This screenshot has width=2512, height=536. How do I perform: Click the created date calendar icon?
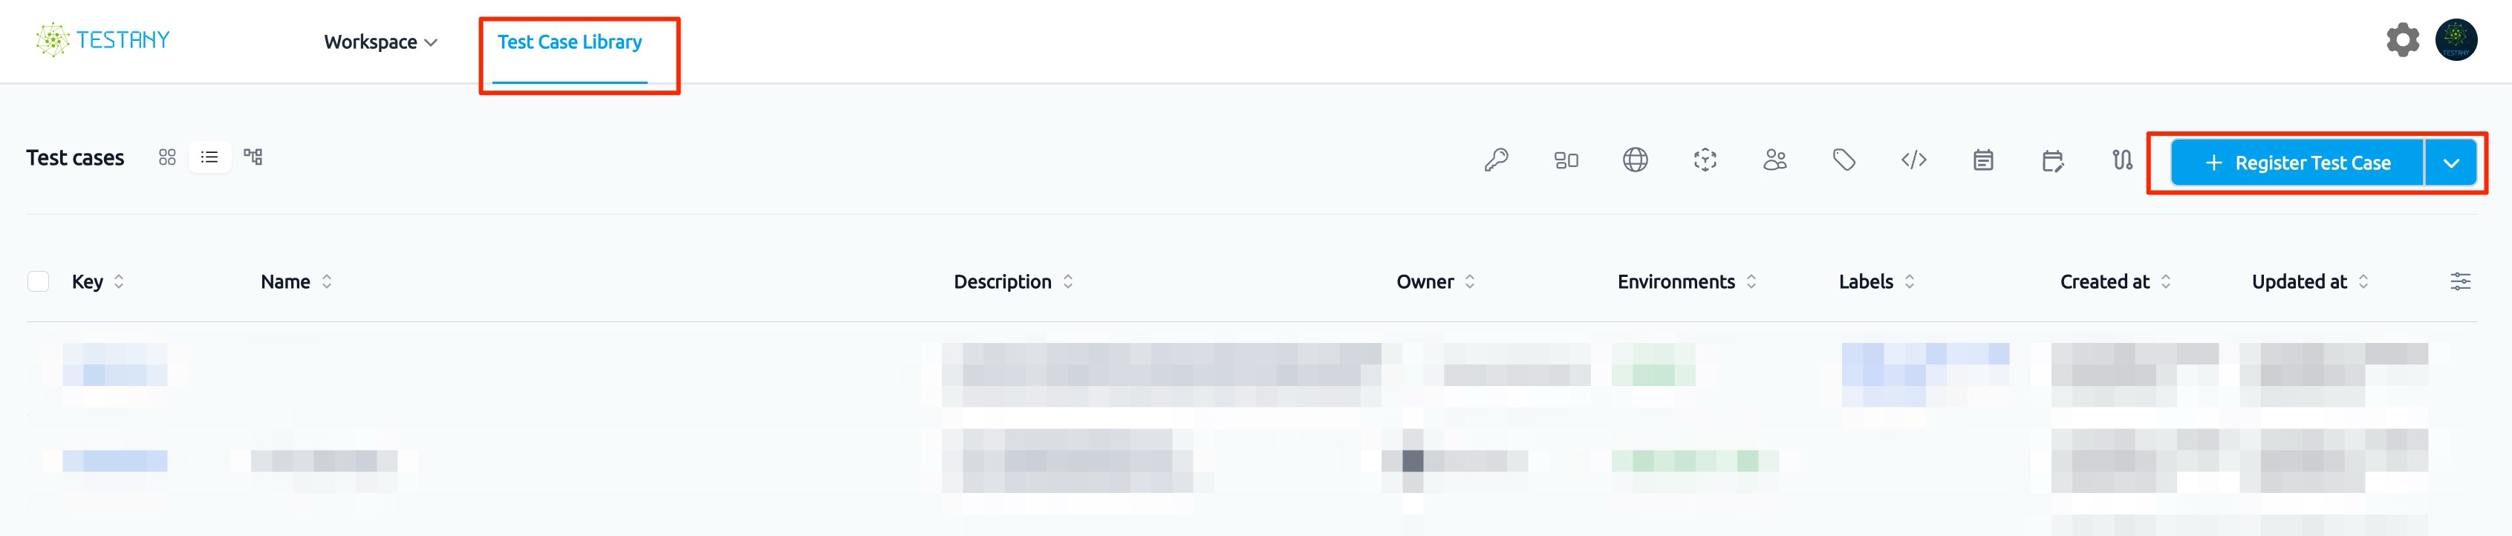pyautogui.click(x=1983, y=160)
